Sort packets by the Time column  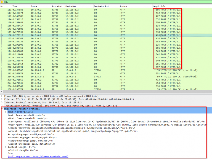15,6
